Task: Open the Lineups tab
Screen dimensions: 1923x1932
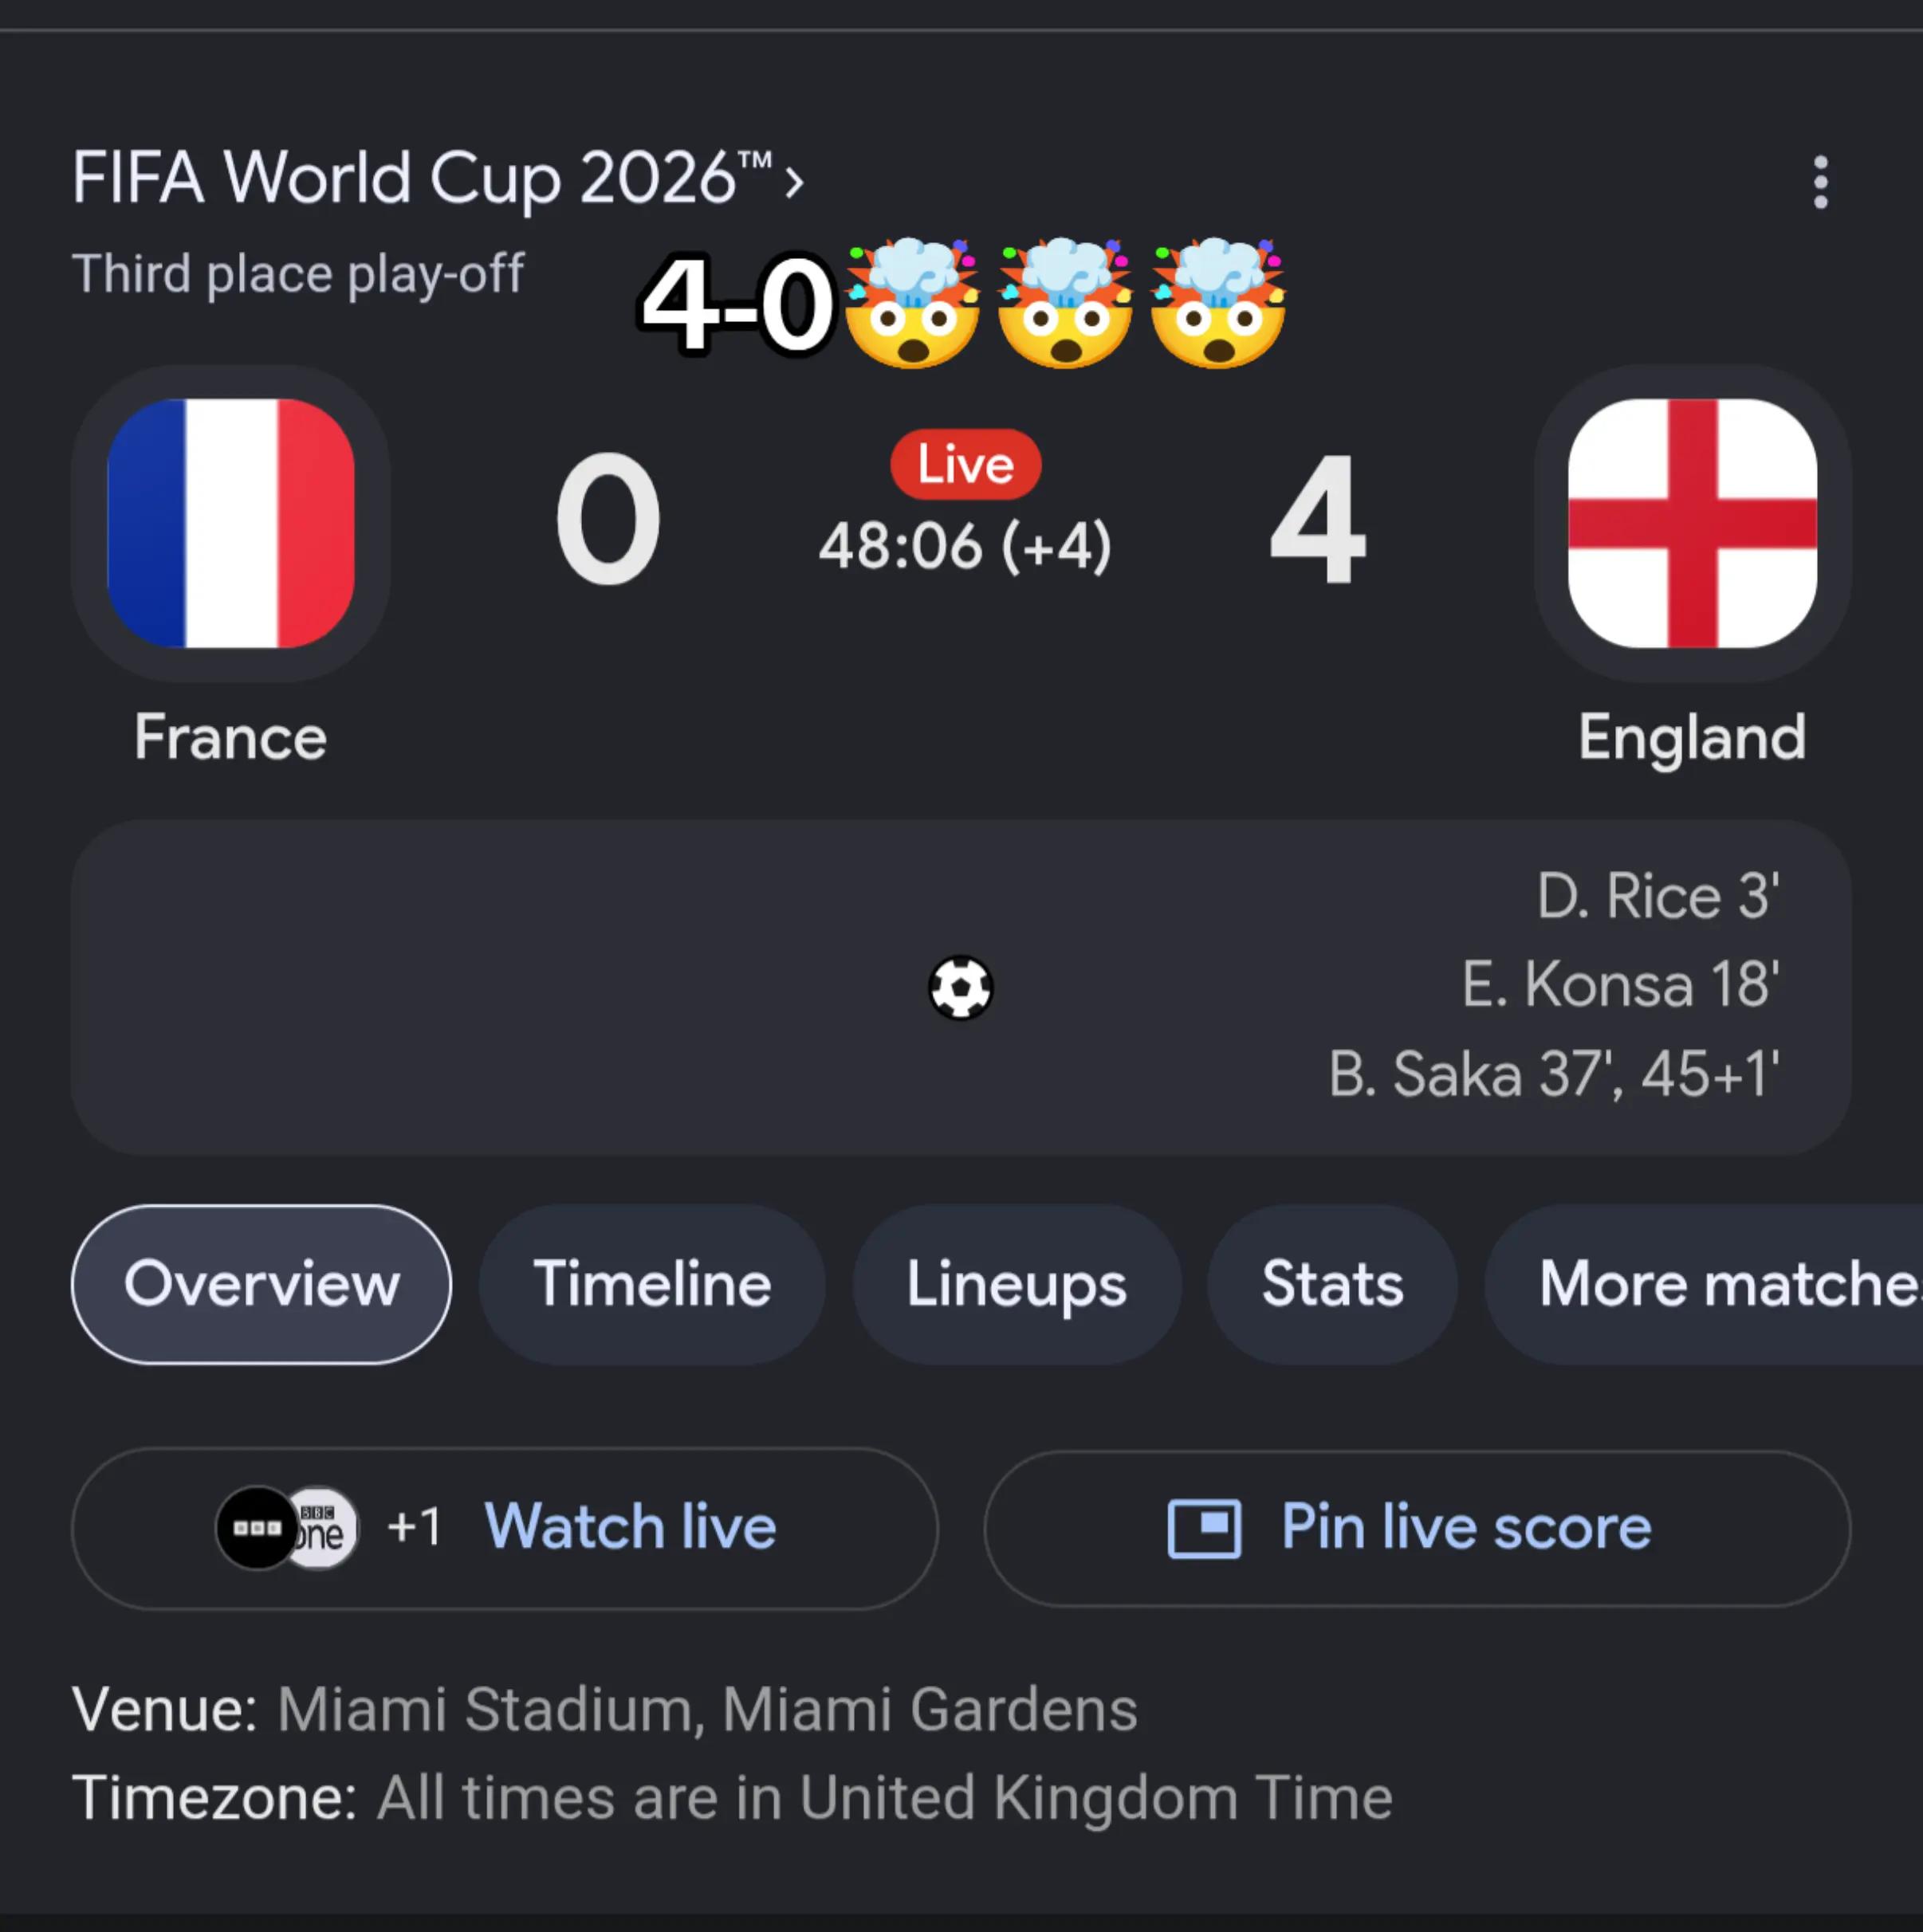Action: click(x=1017, y=1284)
